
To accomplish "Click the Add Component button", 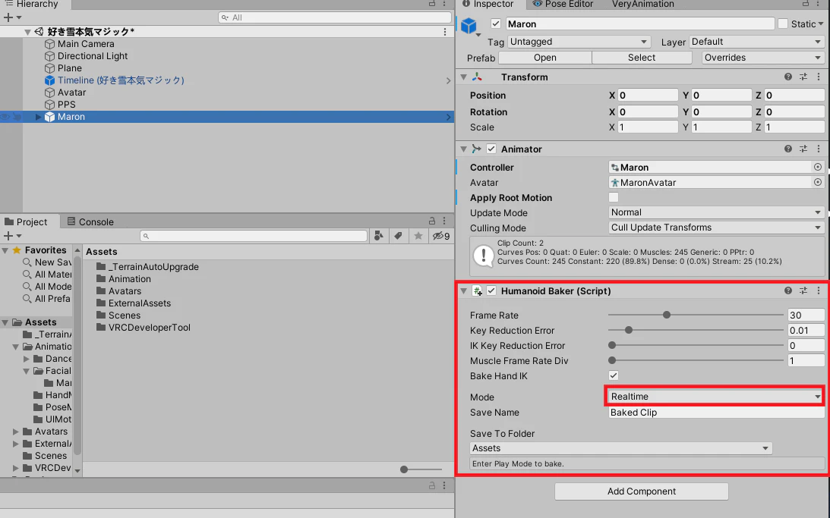I will (x=642, y=491).
